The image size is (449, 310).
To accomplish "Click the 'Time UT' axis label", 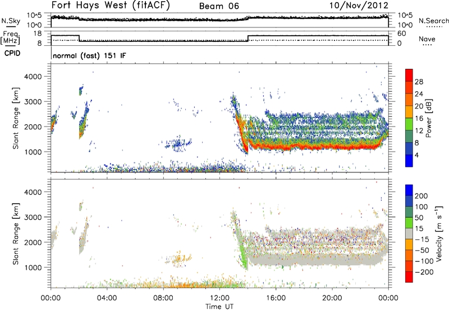I will (219, 307).
